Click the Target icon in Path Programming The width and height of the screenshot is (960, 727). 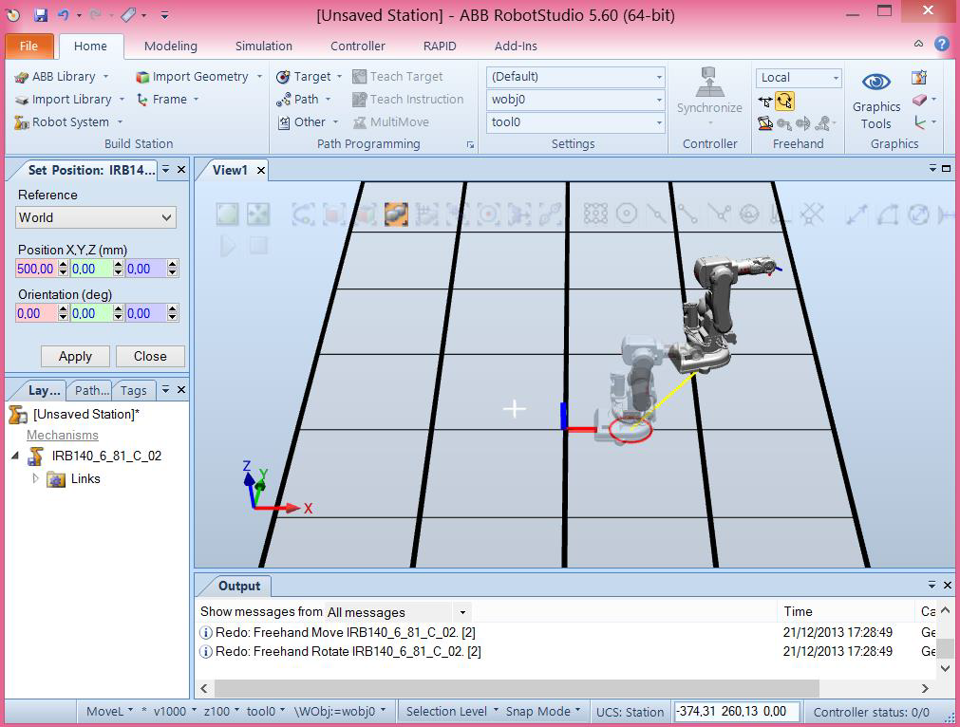pos(282,76)
